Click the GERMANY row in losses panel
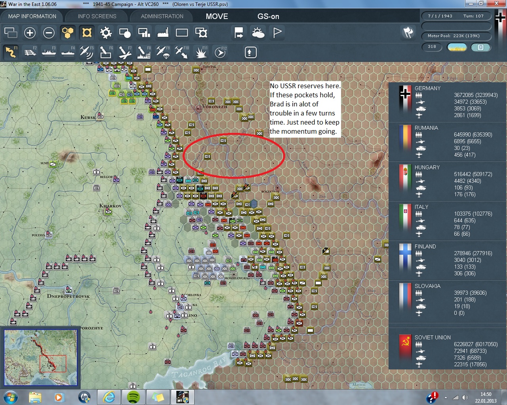507x405 pixels. (x=448, y=102)
